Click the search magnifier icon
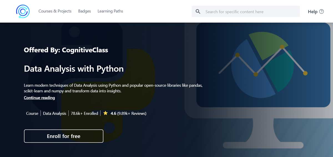 click(198, 12)
